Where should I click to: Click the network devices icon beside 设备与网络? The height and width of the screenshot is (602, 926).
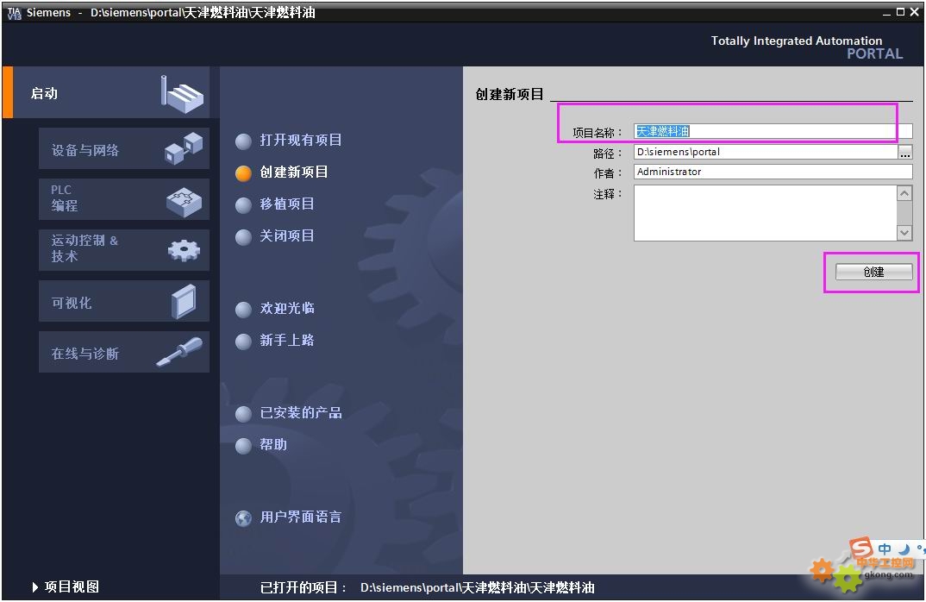pyautogui.click(x=183, y=148)
